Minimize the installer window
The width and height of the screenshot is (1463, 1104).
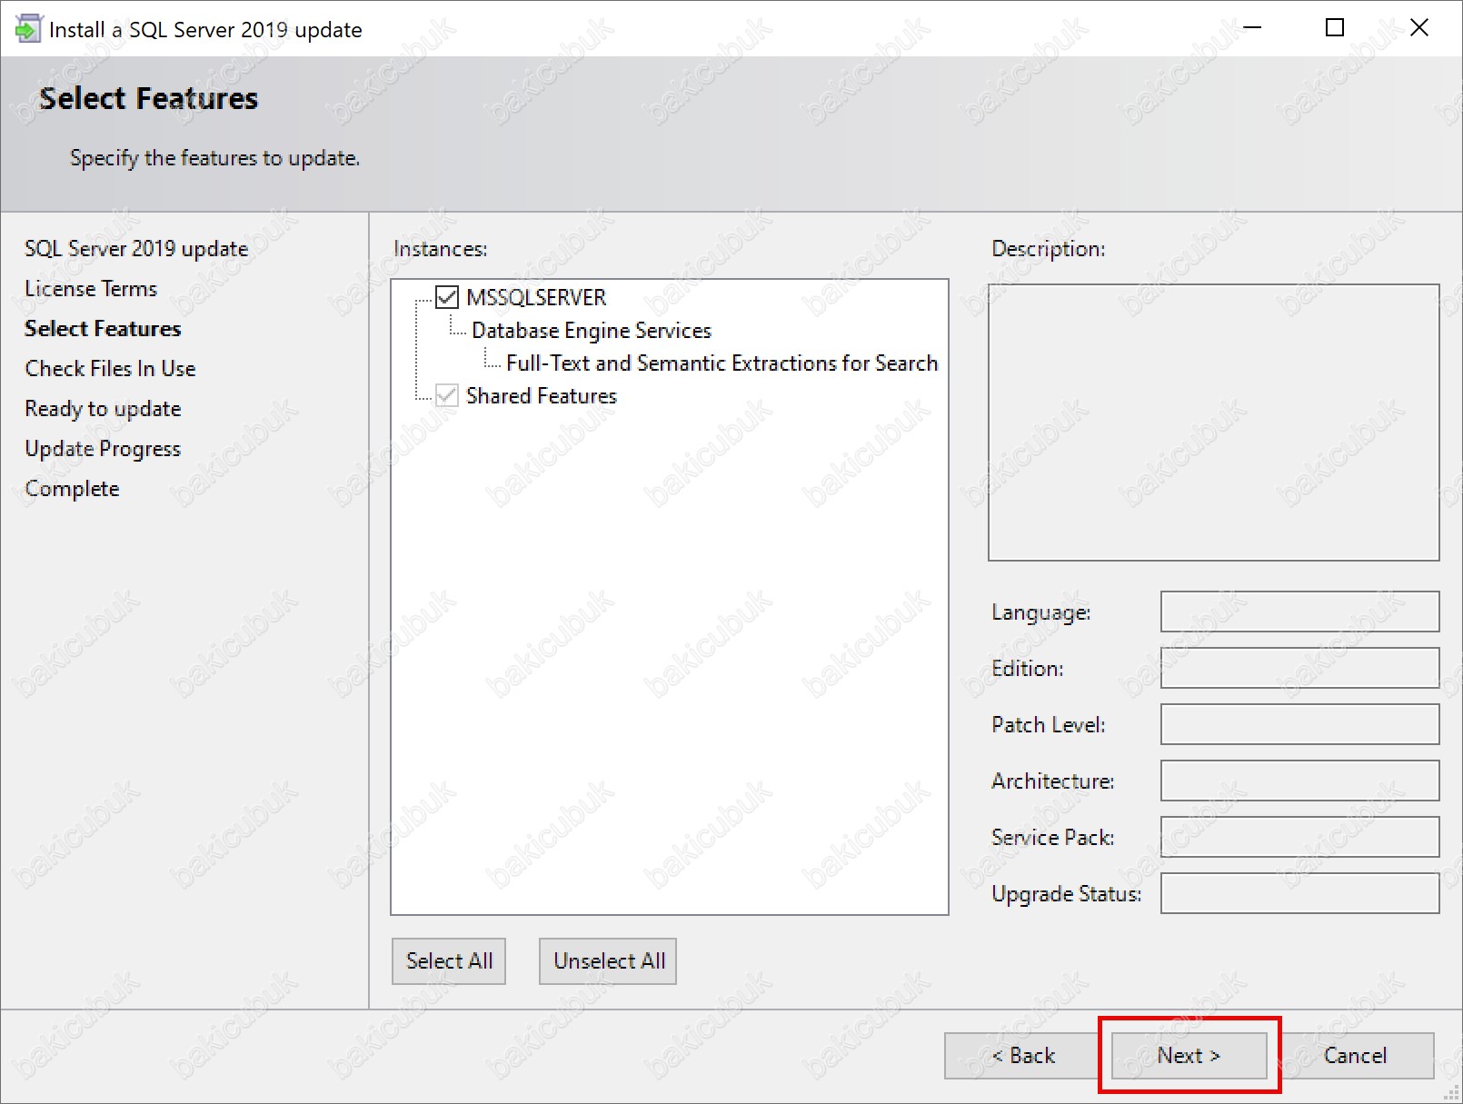point(1252,28)
